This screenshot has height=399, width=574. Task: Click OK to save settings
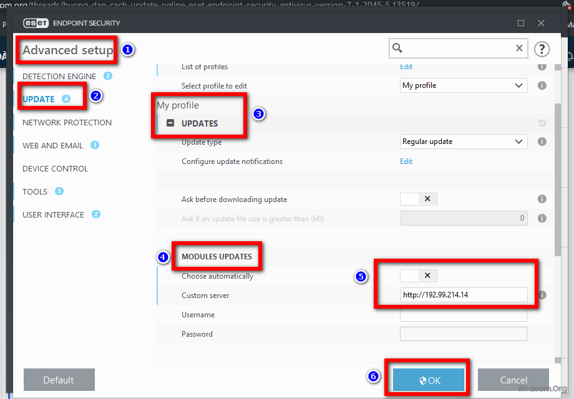pyautogui.click(x=429, y=380)
